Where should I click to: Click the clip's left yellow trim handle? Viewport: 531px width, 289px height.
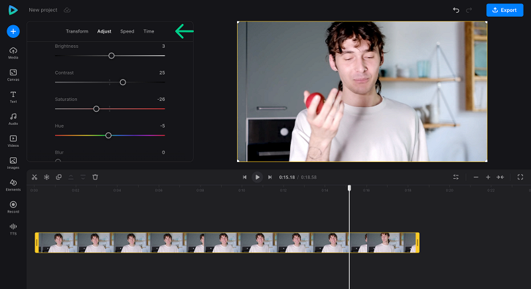tap(37, 242)
